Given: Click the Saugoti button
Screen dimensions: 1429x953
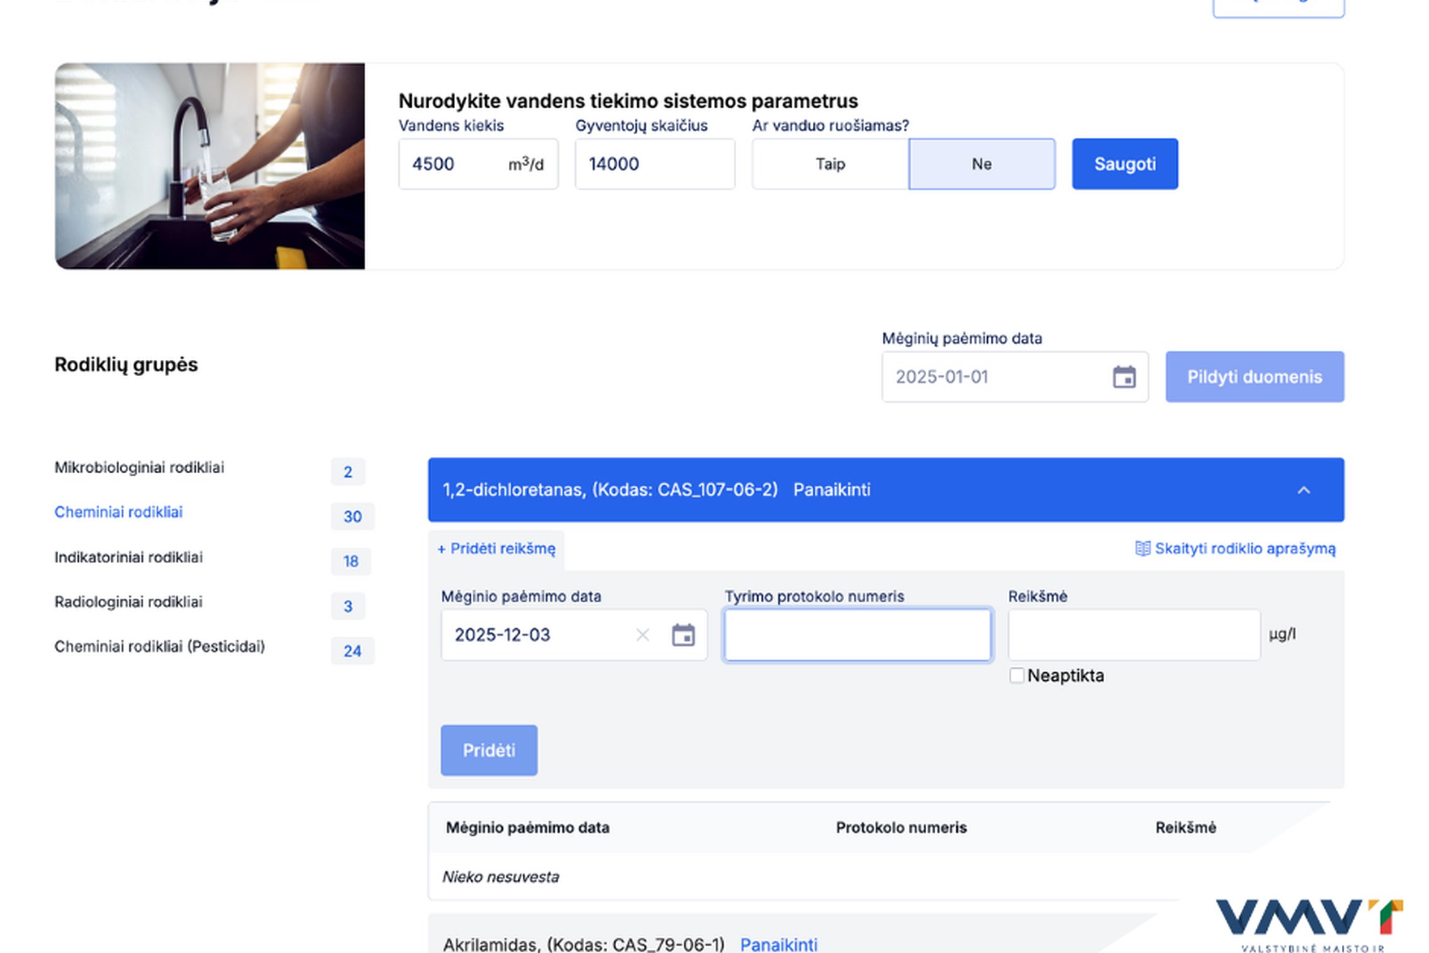Looking at the screenshot, I should (x=1124, y=164).
